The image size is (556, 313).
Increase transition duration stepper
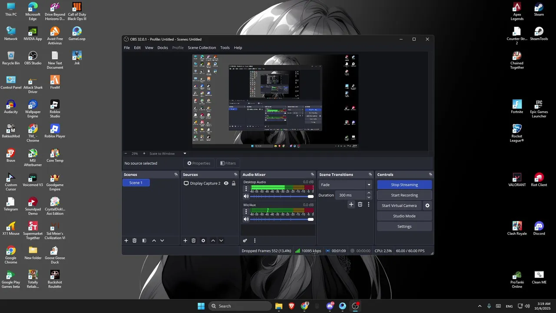(369, 193)
